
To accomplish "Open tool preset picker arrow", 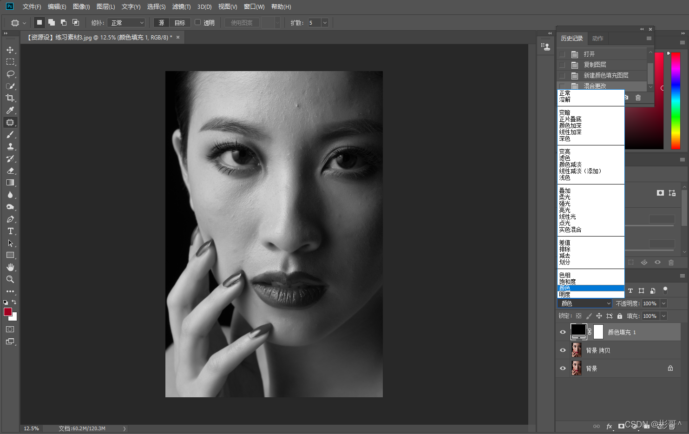I will (24, 23).
